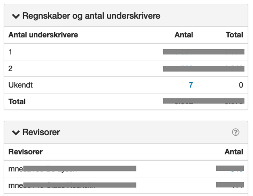This screenshot has width=253, height=196.
Task: Click the Total column header
Action: coord(234,35)
